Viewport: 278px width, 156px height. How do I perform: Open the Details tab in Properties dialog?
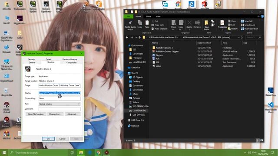49,59
